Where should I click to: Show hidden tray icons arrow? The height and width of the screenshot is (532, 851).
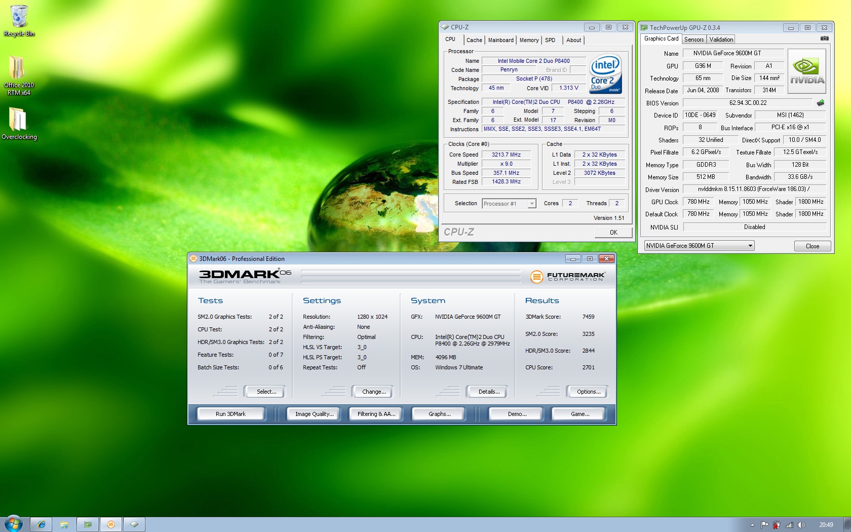click(x=752, y=525)
